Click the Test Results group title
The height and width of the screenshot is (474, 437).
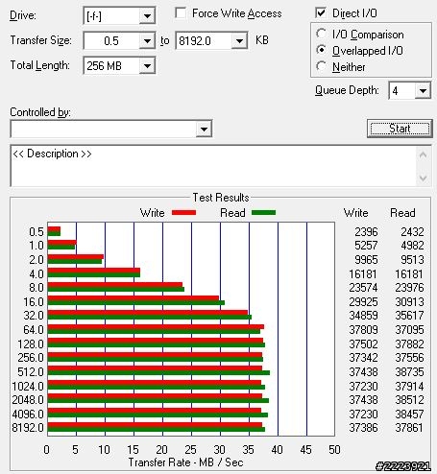221,198
